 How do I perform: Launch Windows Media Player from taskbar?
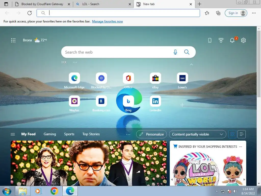pyautogui.click(x=38, y=191)
